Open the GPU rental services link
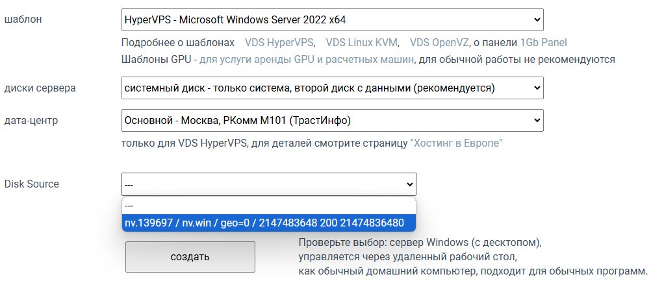Image resolution: width=651 pixels, height=281 pixels. click(x=307, y=60)
